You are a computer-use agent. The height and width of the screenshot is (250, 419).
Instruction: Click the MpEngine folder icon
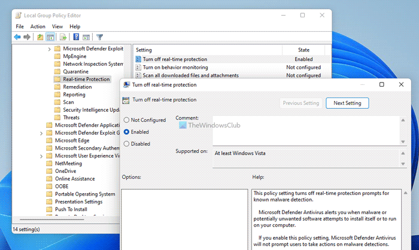pos(57,56)
